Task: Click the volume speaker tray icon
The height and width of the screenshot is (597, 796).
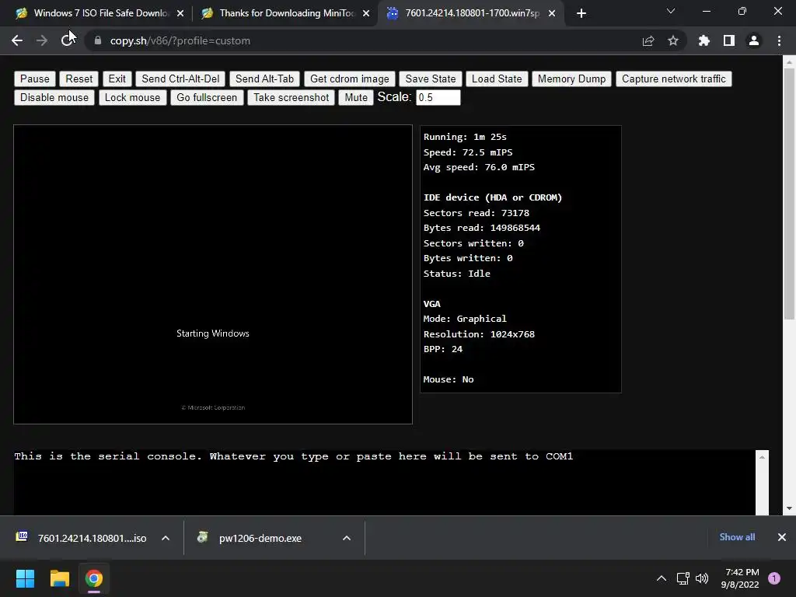Action: [702, 578]
